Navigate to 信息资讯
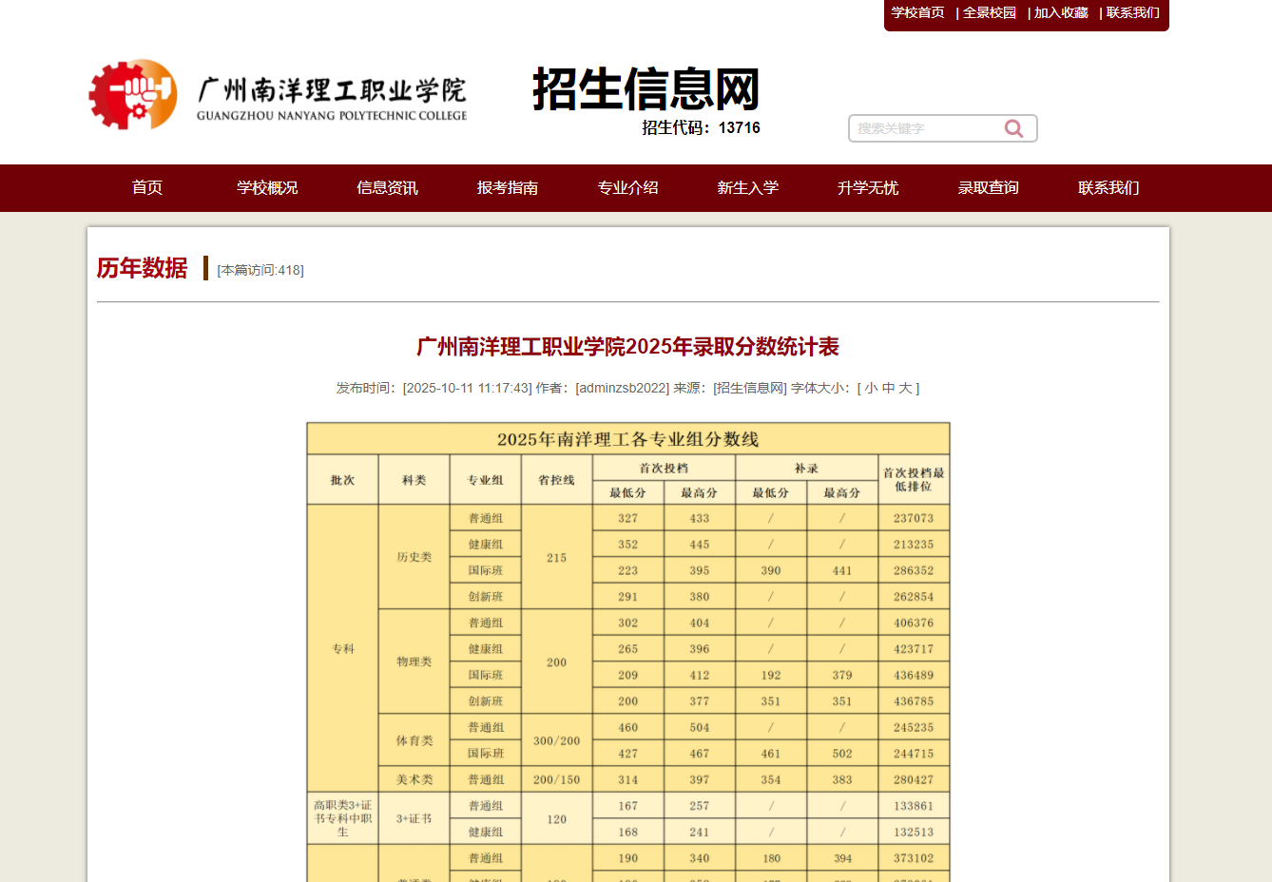 pyautogui.click(x=386, y=188)
